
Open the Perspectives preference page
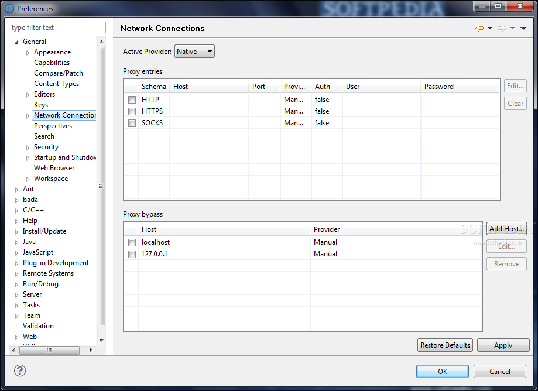click(53, 126)
